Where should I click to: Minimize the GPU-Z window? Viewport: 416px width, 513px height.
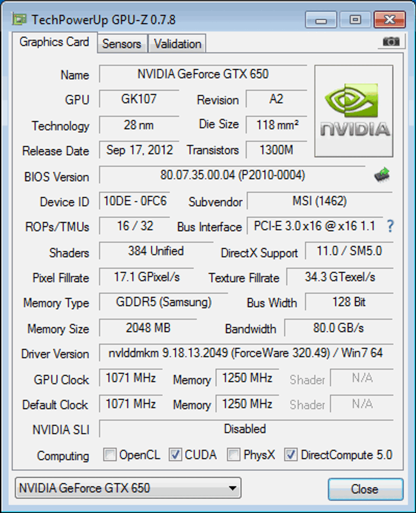click(321, 20)
